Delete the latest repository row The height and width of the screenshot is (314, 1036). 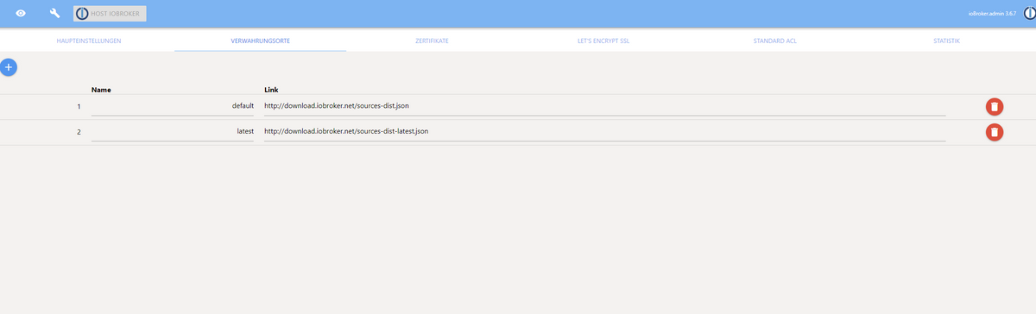coord(995,132)
